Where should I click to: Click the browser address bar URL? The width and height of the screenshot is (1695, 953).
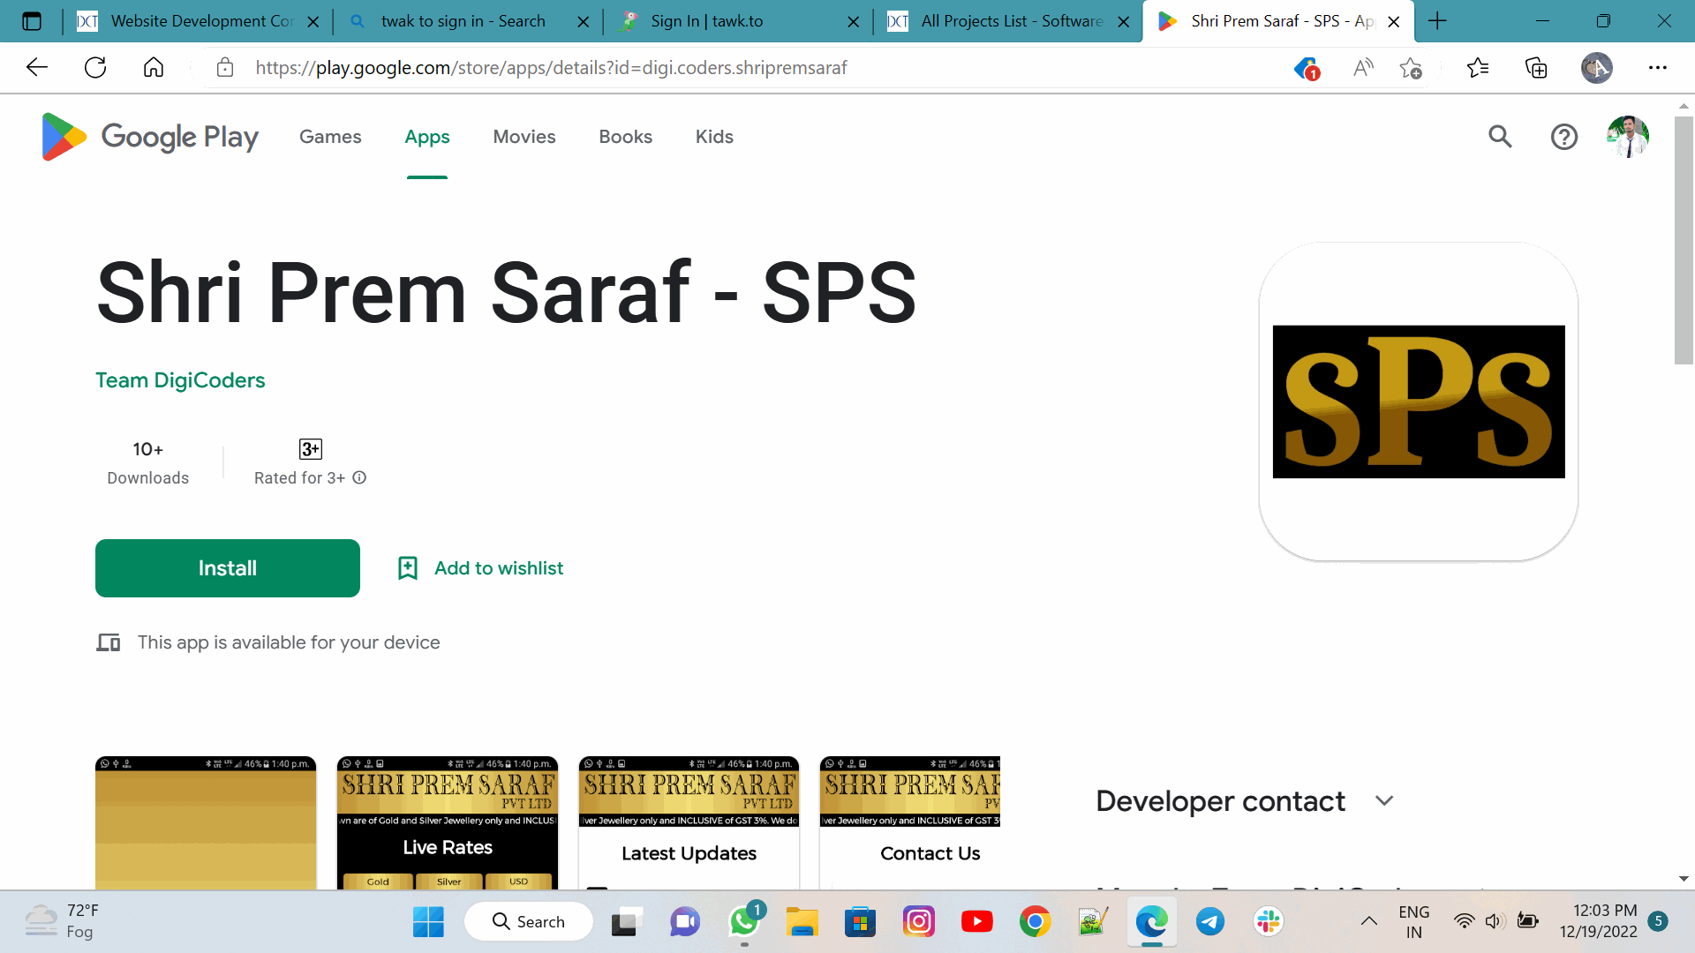[551, 68]
